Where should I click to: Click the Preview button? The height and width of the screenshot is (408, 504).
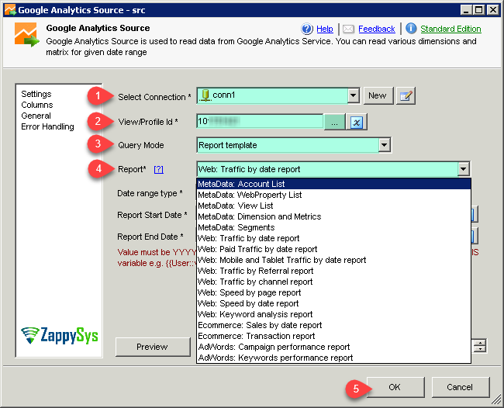click(x=152, y=347)
